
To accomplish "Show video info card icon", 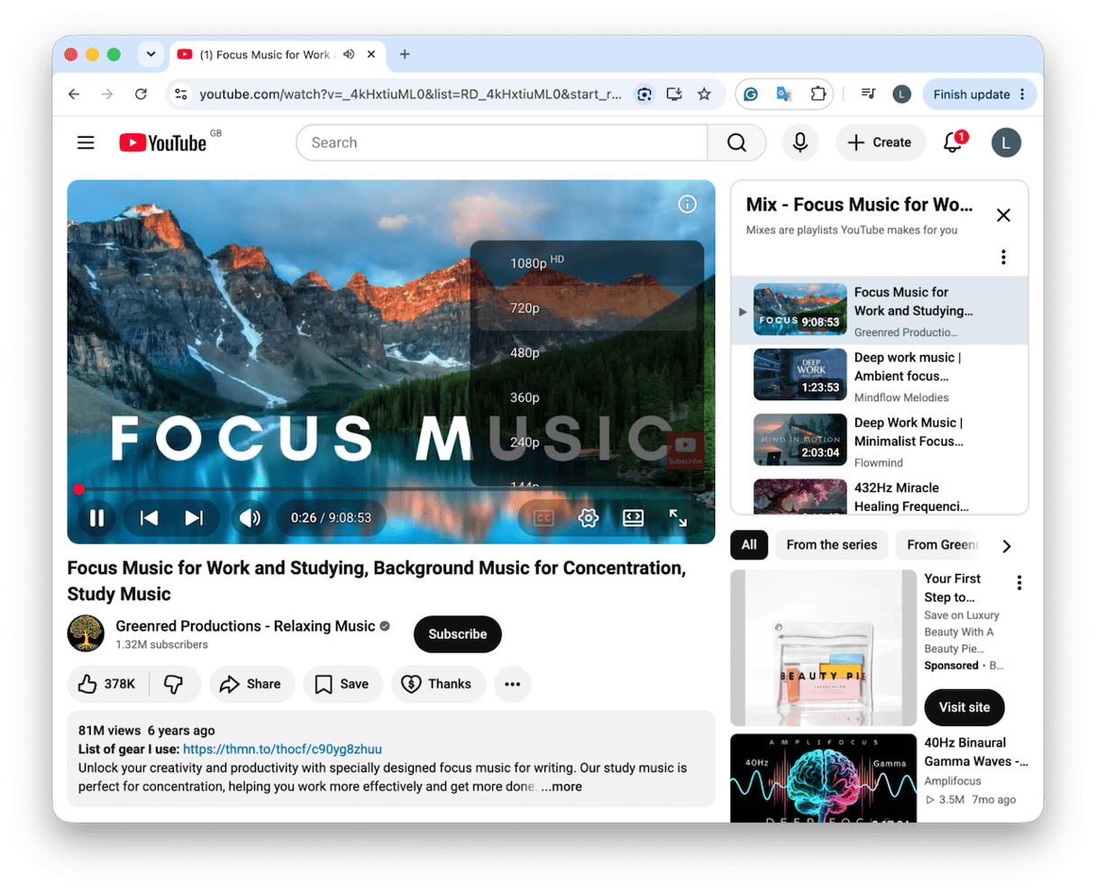I will click(687, 205).
